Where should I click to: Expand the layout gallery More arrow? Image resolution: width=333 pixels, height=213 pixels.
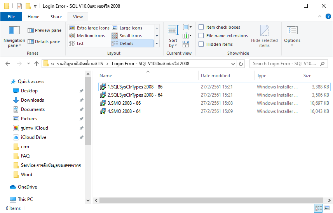pyautogui.click(x=157, y=43)
